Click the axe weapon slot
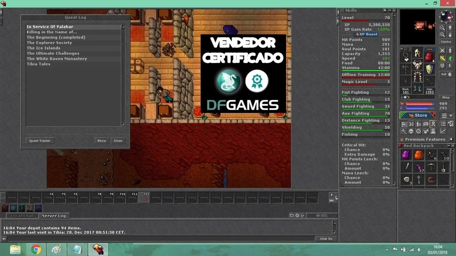This screenshot has height=256, width=456. point(406,69)
